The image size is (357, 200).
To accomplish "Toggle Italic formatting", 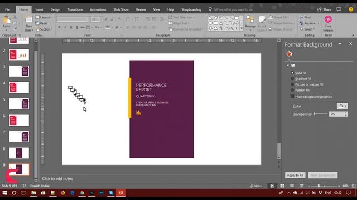I will tap(65, 27).
